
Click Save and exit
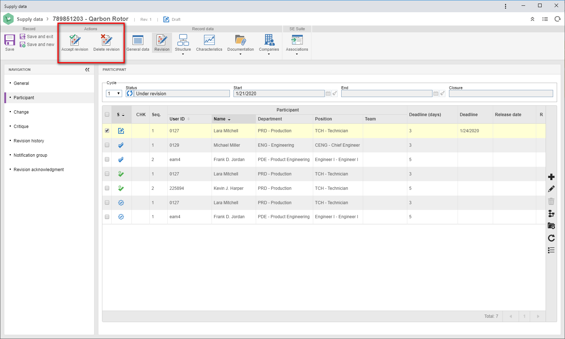(x=37, y=37)
